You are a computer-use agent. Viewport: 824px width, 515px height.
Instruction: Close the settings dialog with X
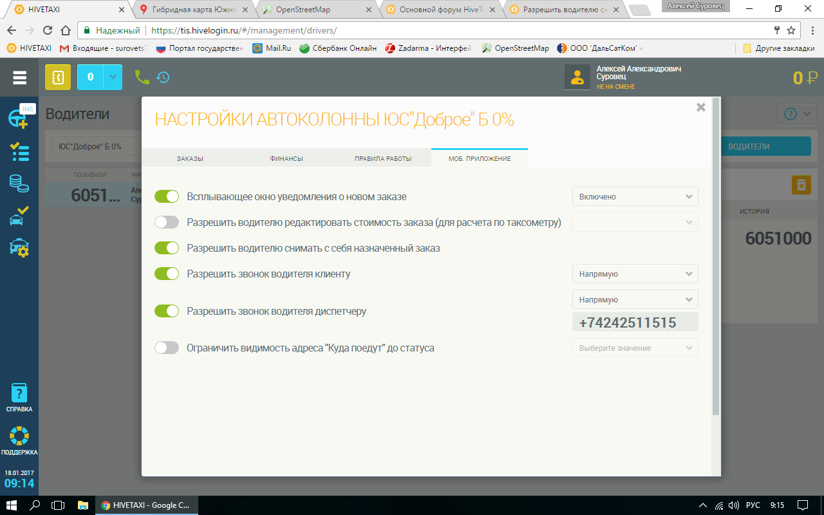701,108
